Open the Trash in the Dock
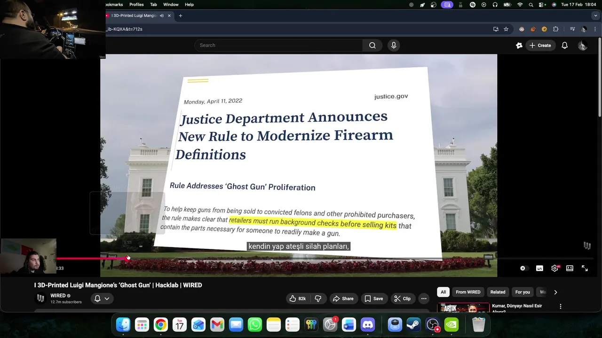The height and width of the screenshot is (338, 602). click(479, 324)
